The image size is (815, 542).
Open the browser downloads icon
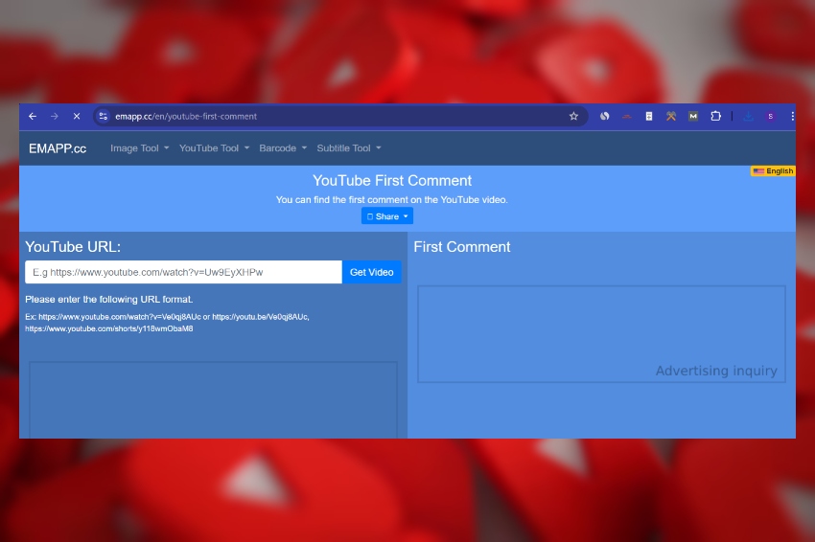pyautogui.click(x=748, y=116)
